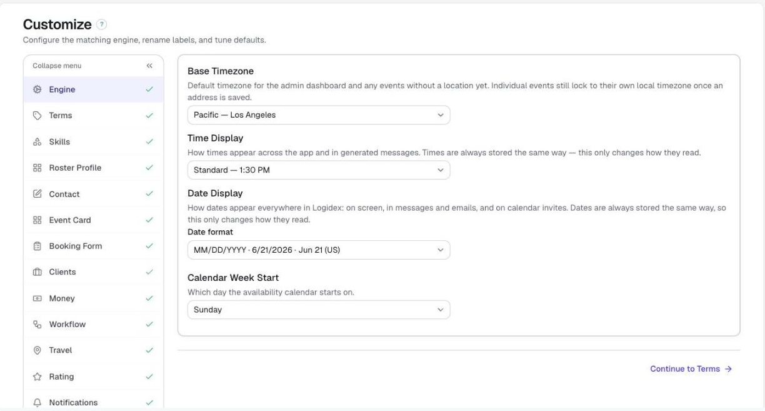This screenshot has height=411, width=765.
Task: Click the Customize page heading
Action: pos(57,25)
